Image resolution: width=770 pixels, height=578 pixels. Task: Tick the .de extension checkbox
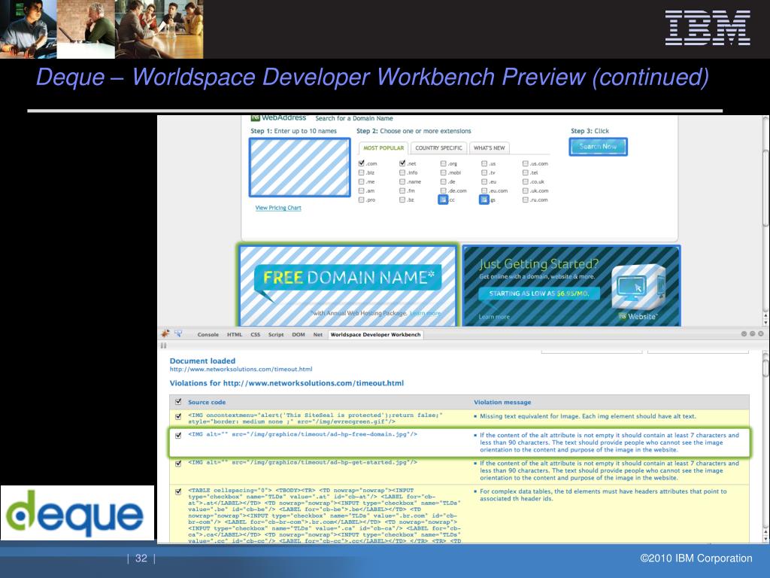pos(444,181)
